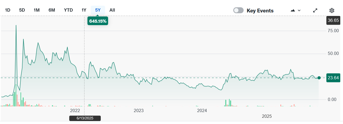The height and width of the screenshot is (124, 343).
Task: Toggle the Key Events switch
Action: tap(238, 11)
